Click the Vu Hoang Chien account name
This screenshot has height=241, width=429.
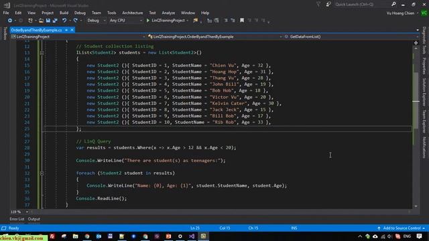[x=400, y=13]
